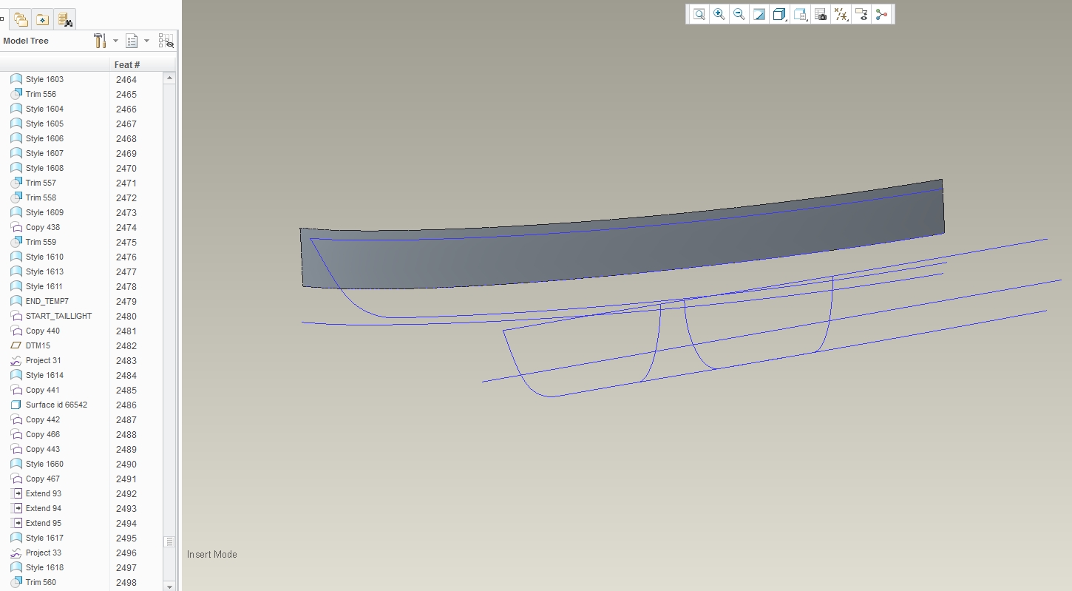Click the Model Tree scrollbar down arrow

click(x=169, y=587)
